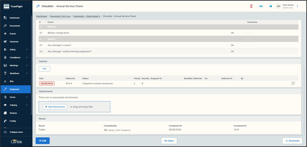This screenshot has height=147, width=307.
Task: Click the Risk warning triangle icon
Action: point(5,81)
